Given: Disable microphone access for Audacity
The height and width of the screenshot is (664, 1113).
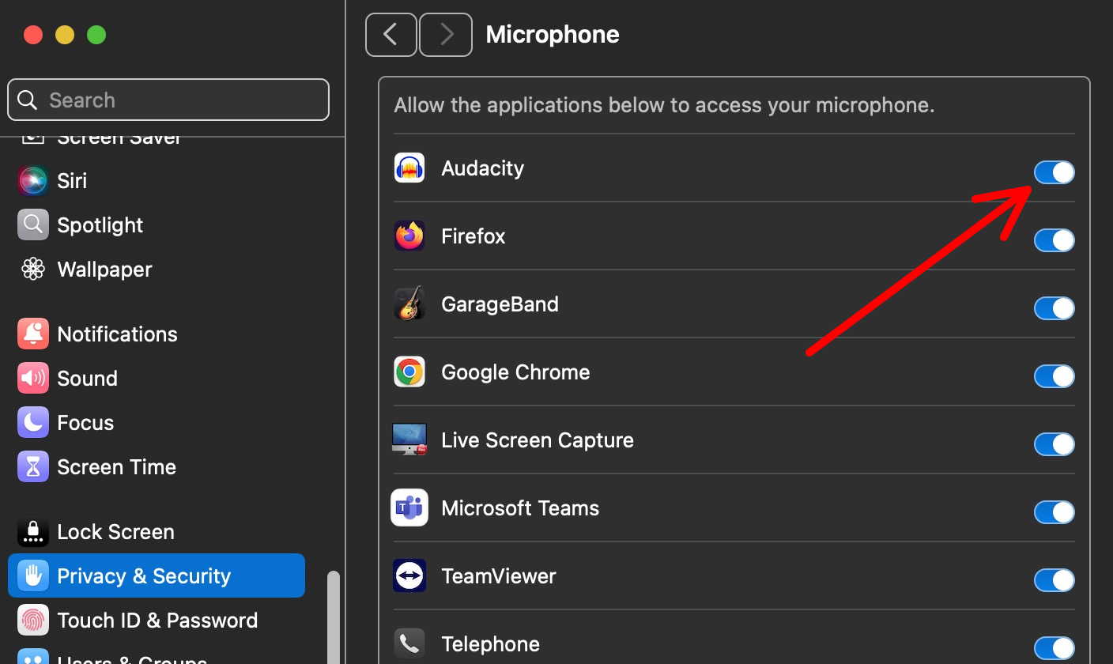Looking at the screenshot, I should tap(1054, 172).
